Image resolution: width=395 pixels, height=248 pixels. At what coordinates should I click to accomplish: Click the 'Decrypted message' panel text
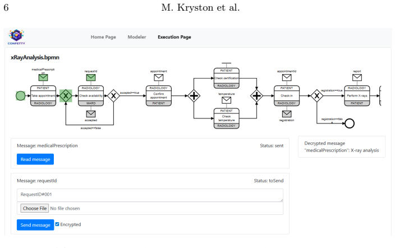(325, 143)
